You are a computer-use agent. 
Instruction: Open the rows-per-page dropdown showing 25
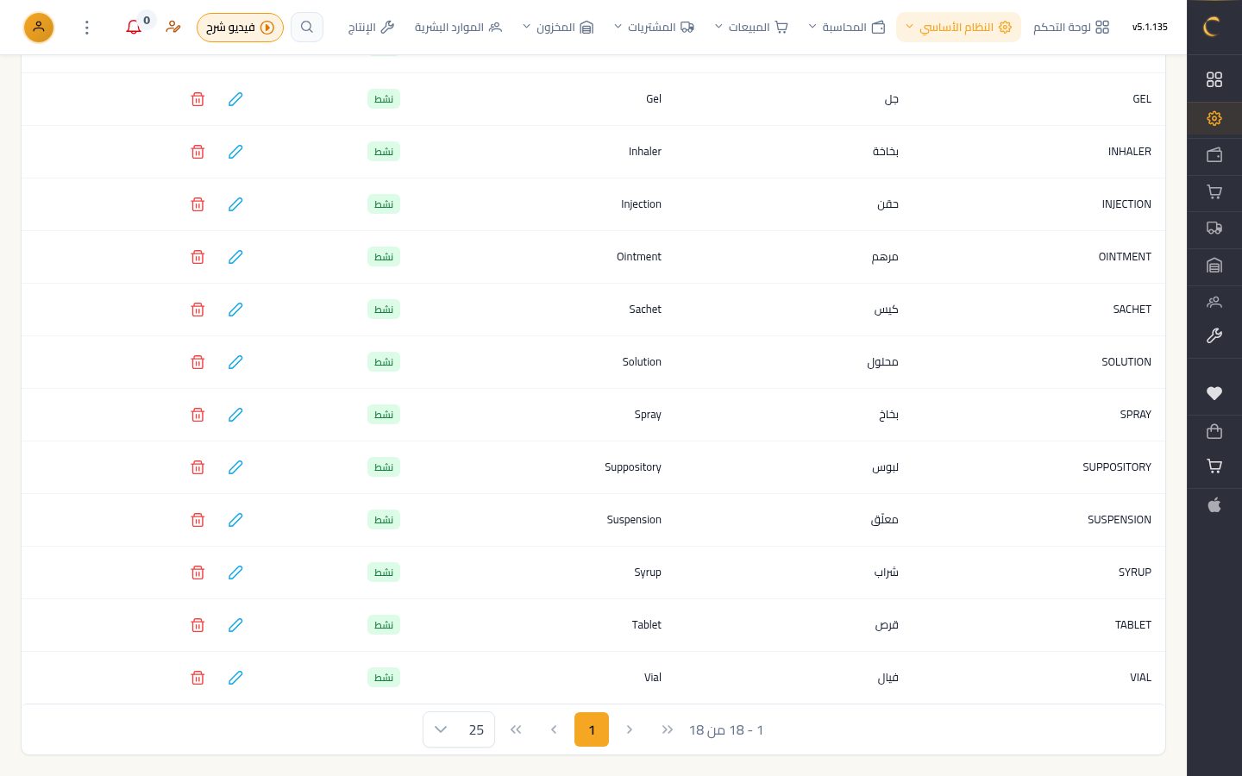click(459, 729)
